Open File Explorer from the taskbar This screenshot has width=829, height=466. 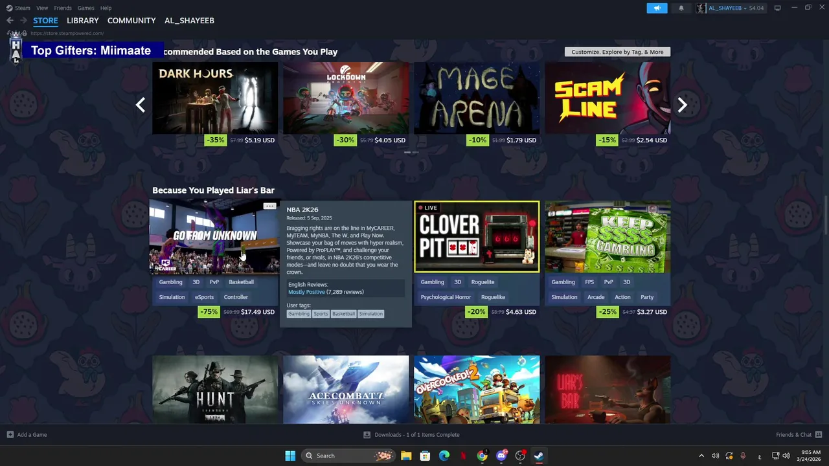click(x=406, y=456)
